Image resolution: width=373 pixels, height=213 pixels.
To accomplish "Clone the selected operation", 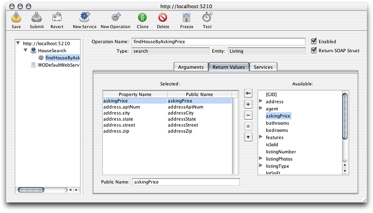I will [x=143, y=17].
